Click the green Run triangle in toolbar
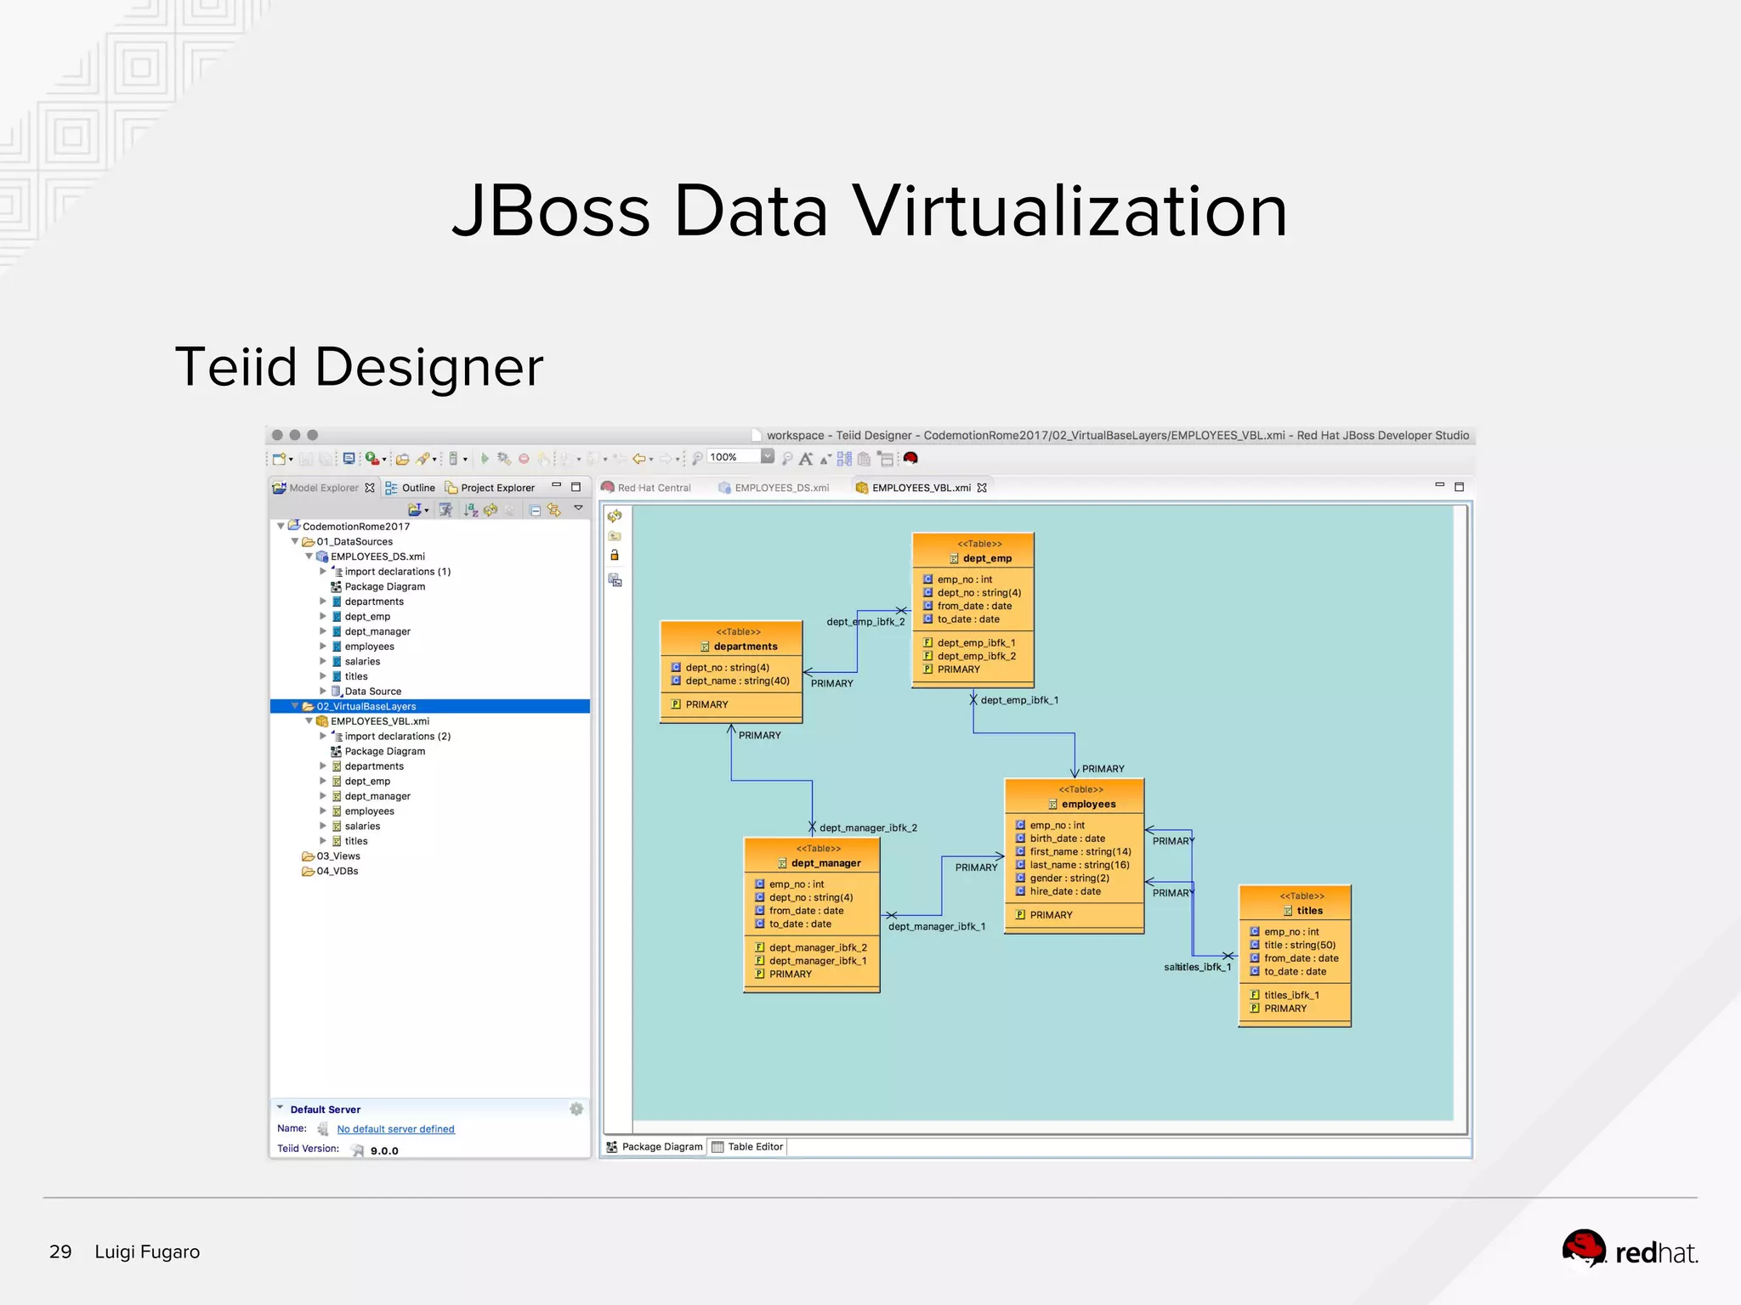The width and height of the screenshot is (1741, 1305). tap(485, 459)
